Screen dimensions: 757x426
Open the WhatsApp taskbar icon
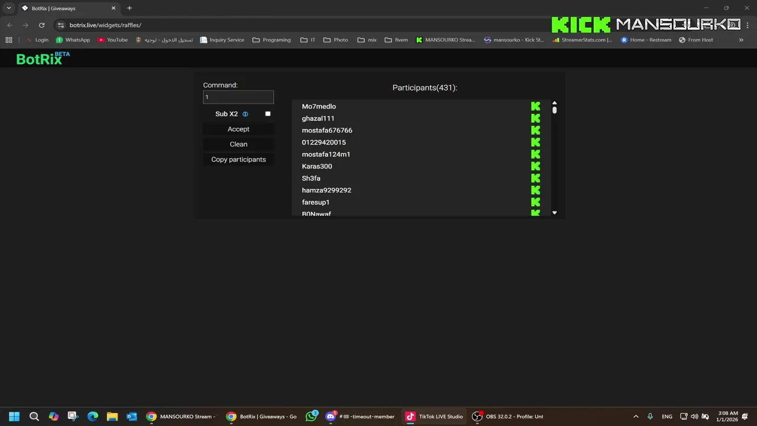(312, 417)
